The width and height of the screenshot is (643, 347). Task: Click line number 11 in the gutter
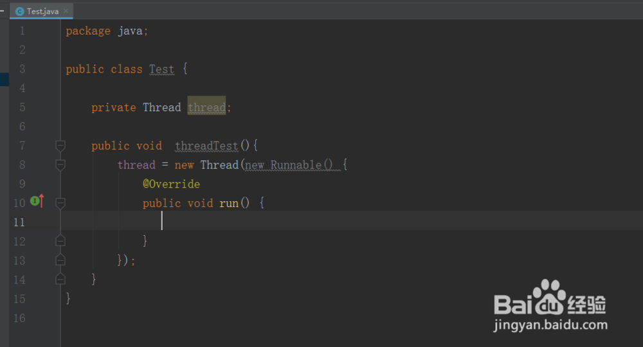pos(19,222)
